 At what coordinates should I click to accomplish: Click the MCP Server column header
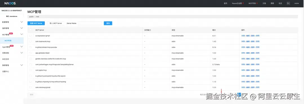(x=40, y=30)
